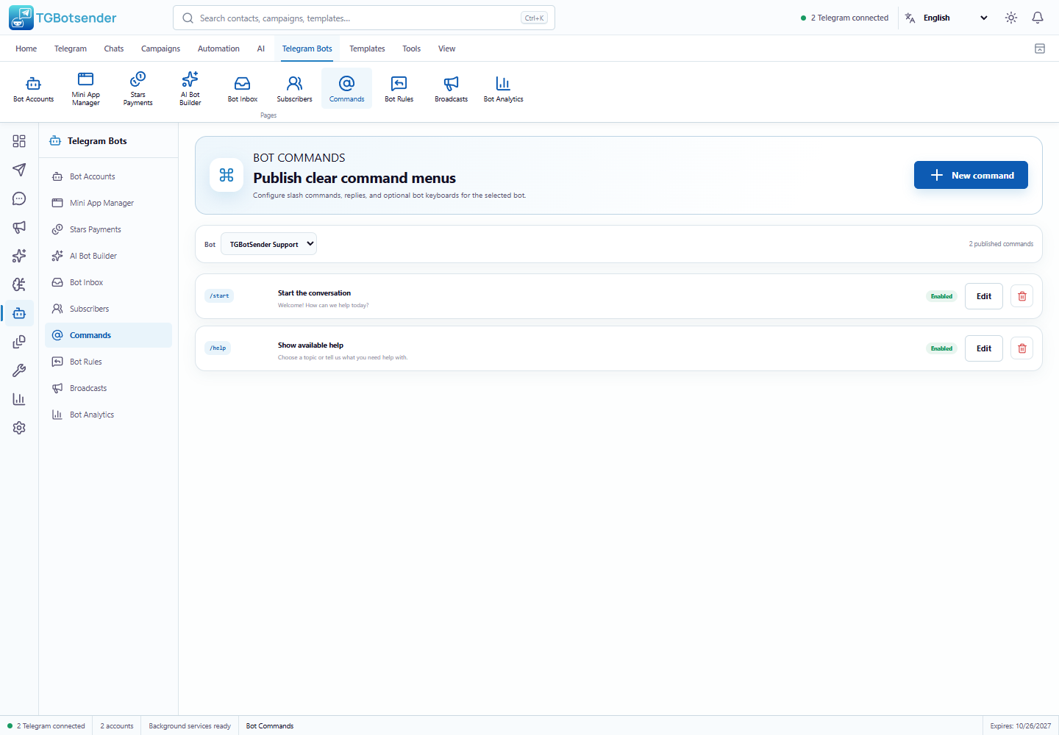Click the paper plane send icon in left rail
This screenshot has height=735, width=1059.
19,170
